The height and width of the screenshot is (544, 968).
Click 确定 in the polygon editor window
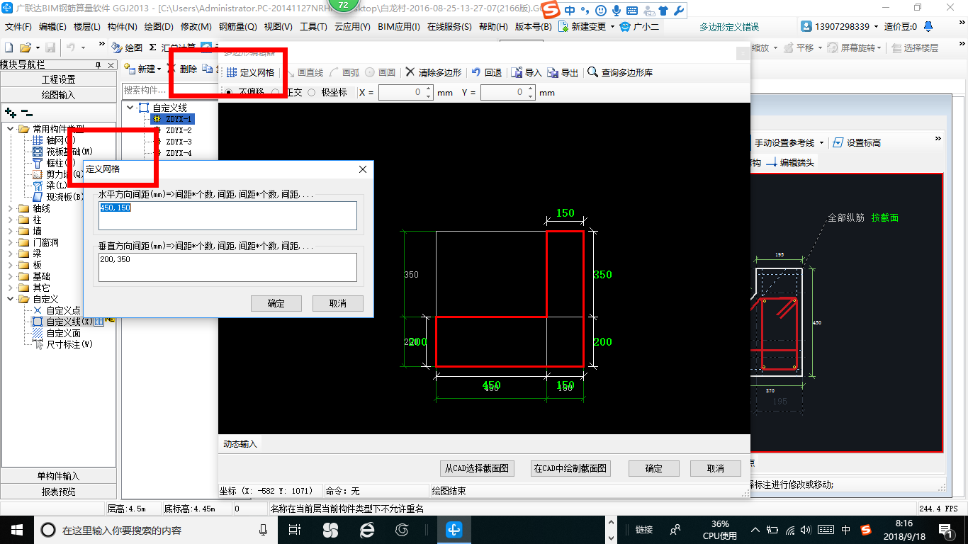point(654,468)
